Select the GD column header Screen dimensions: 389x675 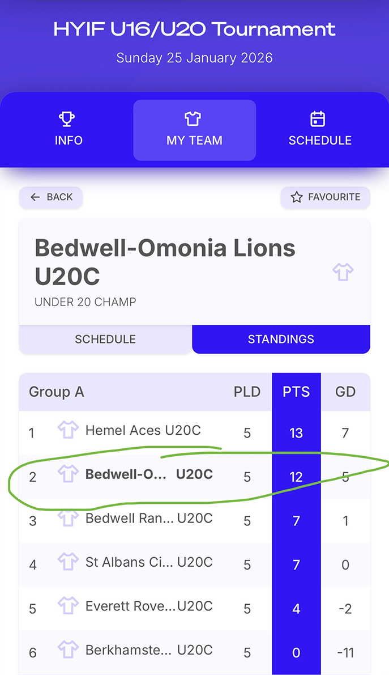[345, 392]
